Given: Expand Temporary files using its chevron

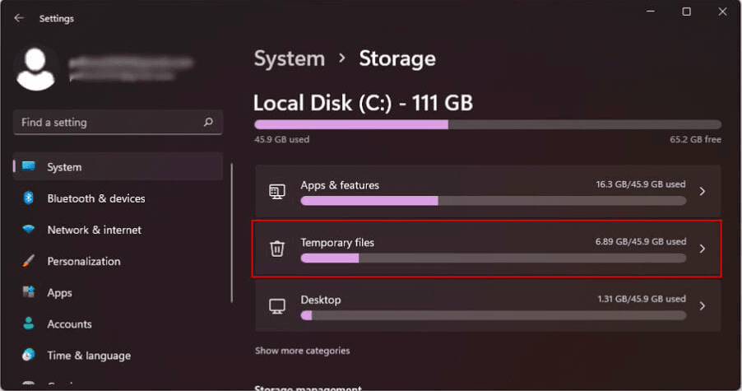Looking at the screenshot, I should (702, 249).
